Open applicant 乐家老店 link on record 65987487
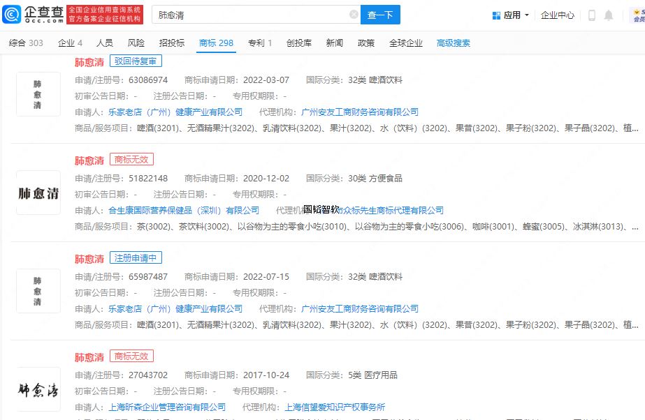645x420 pixels. pyautogui.click(x=175, y=309)
